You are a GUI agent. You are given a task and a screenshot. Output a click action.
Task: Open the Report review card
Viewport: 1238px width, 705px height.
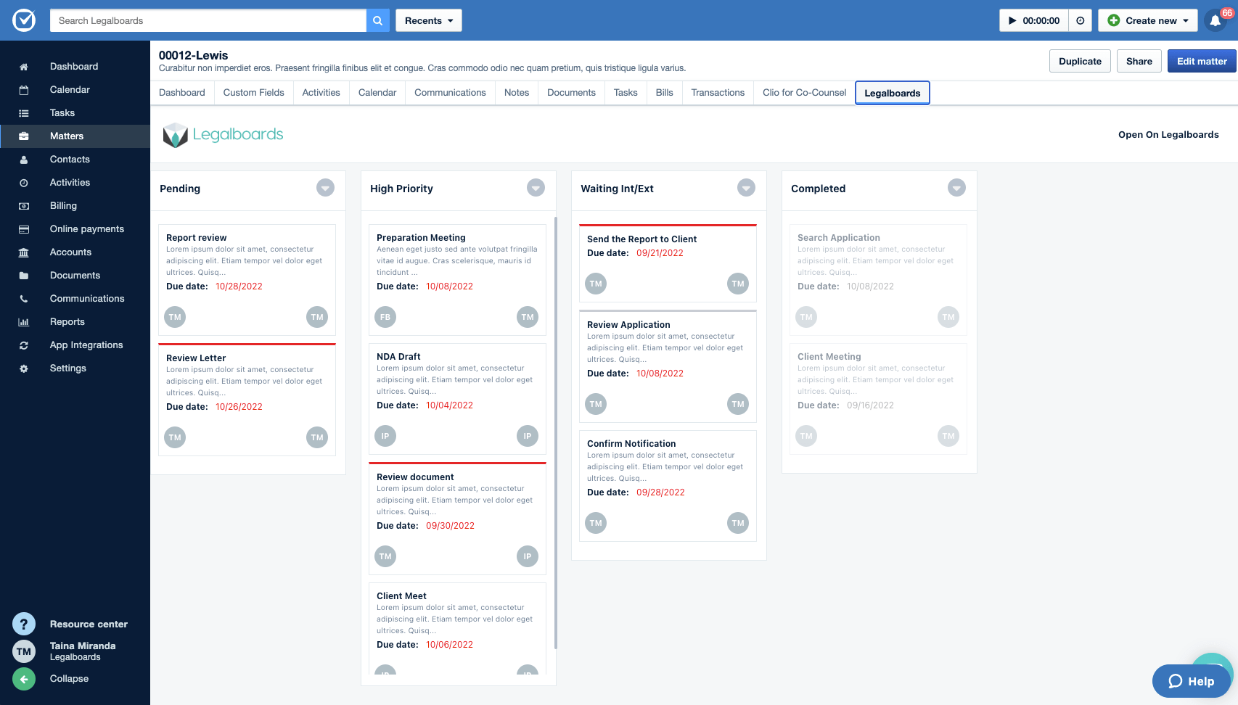pos(247,280)
